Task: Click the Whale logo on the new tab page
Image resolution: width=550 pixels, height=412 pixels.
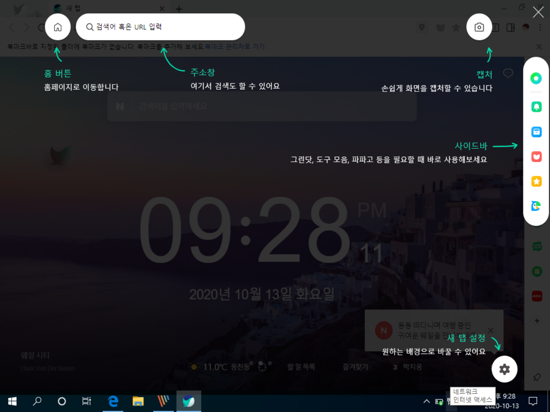Action: point(61,154)
